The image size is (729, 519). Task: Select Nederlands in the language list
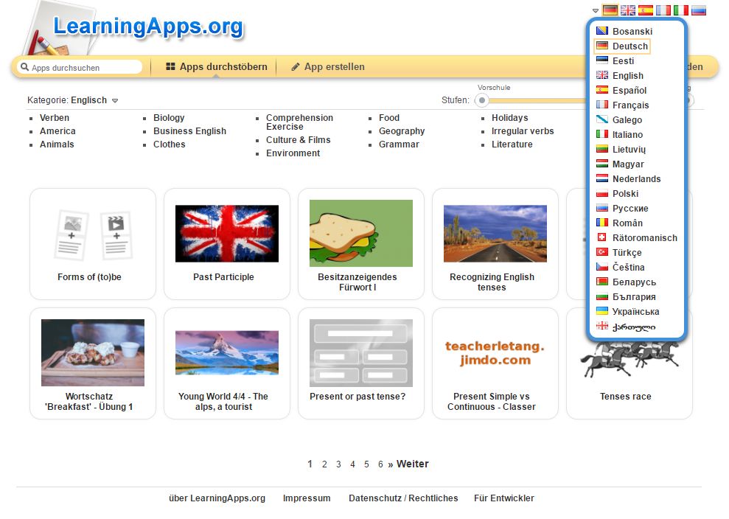[x=636, y=178]
